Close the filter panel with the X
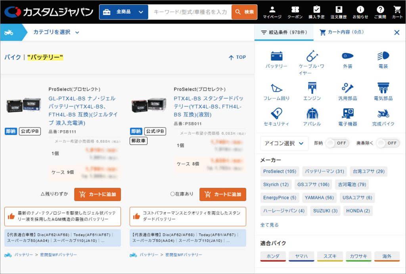The height and width of the screenshot is (274, 406). [x=396, y=33]
